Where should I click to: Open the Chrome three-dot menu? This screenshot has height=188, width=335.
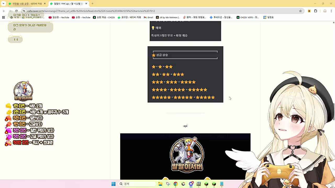coord(331,11)
